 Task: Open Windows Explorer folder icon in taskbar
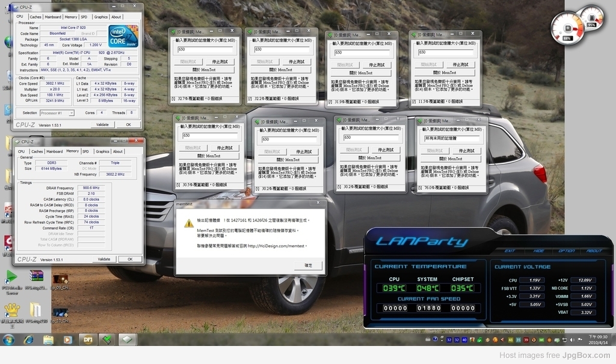point(48,339)
